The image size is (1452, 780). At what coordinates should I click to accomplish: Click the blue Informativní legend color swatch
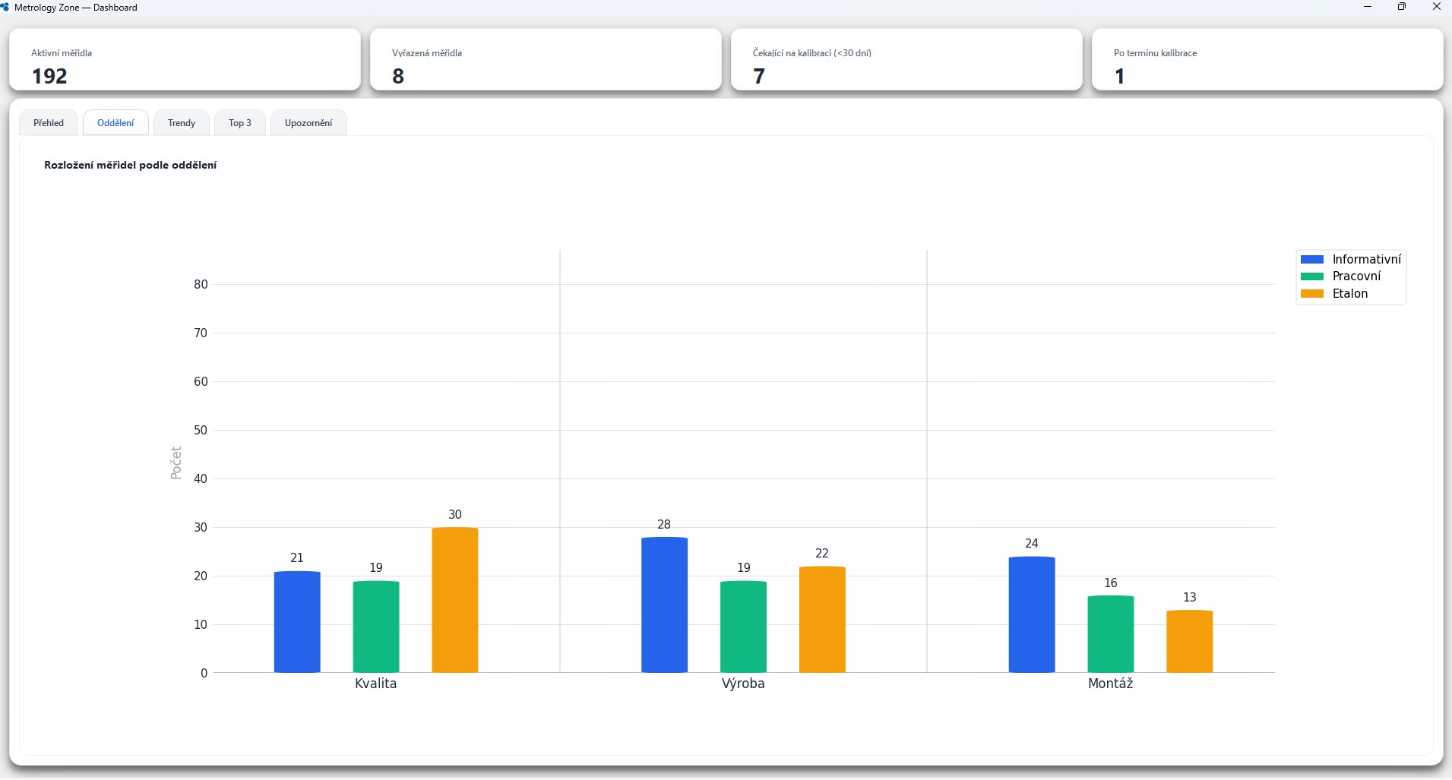(x=1312, y=259)
